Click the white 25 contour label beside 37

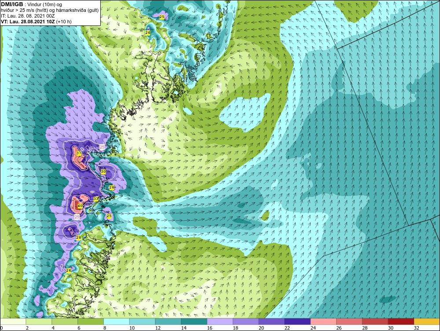102,147
